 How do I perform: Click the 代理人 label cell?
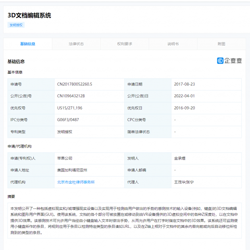pyautogui.click(x=148, y=182)
